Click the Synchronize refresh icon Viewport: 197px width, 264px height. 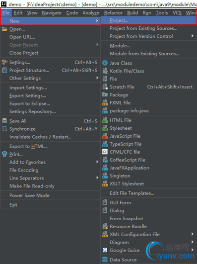(4, 129)
